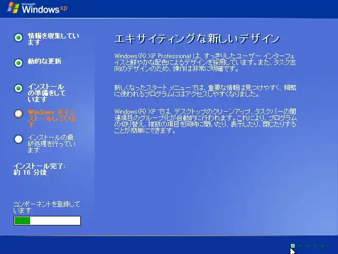Click the コンポーネントを登録しています status text

point(46,207)
